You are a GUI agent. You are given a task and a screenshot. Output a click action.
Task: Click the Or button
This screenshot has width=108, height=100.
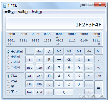coord(30,76)
